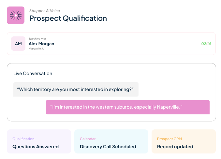Click the Speaking with label

click(x=37, y=39)
